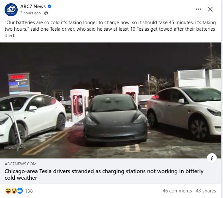Click the Wow reaction emoji
The image size is (223, 198).
(x=14, y=191)
